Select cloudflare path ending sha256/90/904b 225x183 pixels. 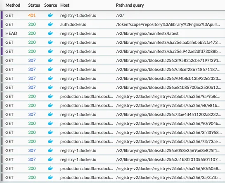point(168,124)
